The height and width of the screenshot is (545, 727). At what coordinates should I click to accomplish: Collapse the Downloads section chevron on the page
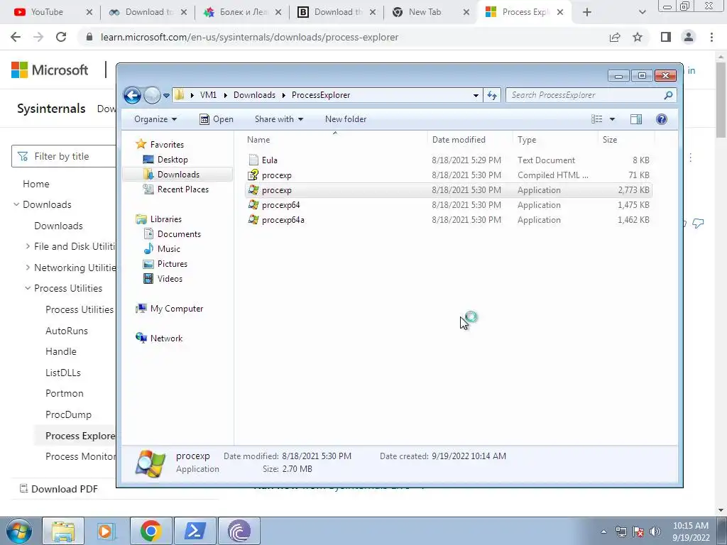(x=16, y=204)
